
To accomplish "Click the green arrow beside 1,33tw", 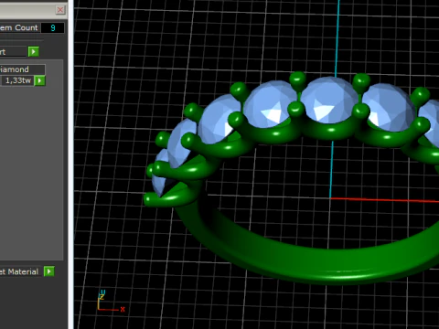I will pos(40,80).
